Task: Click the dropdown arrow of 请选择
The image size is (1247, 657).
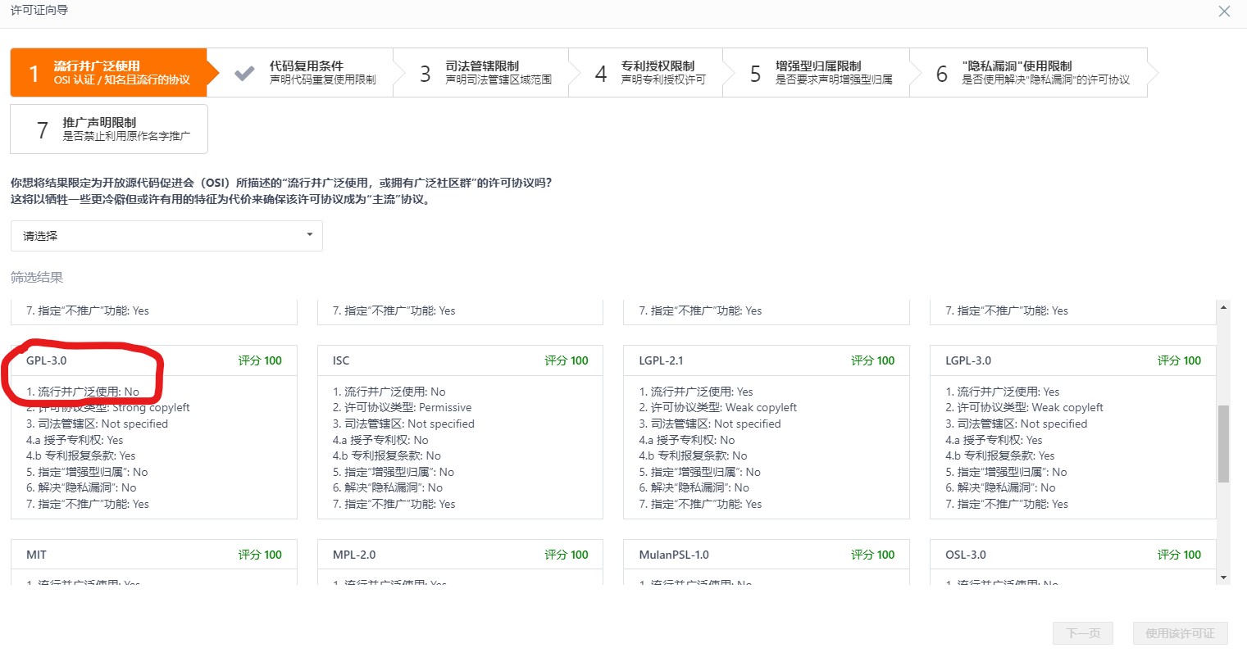Action: [310, 236]
